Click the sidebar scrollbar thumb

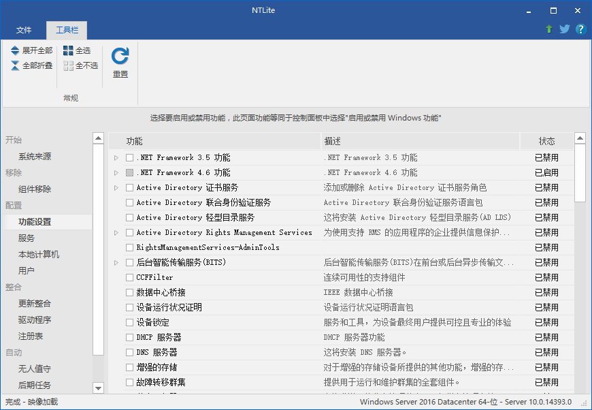(x=98, y=249)
